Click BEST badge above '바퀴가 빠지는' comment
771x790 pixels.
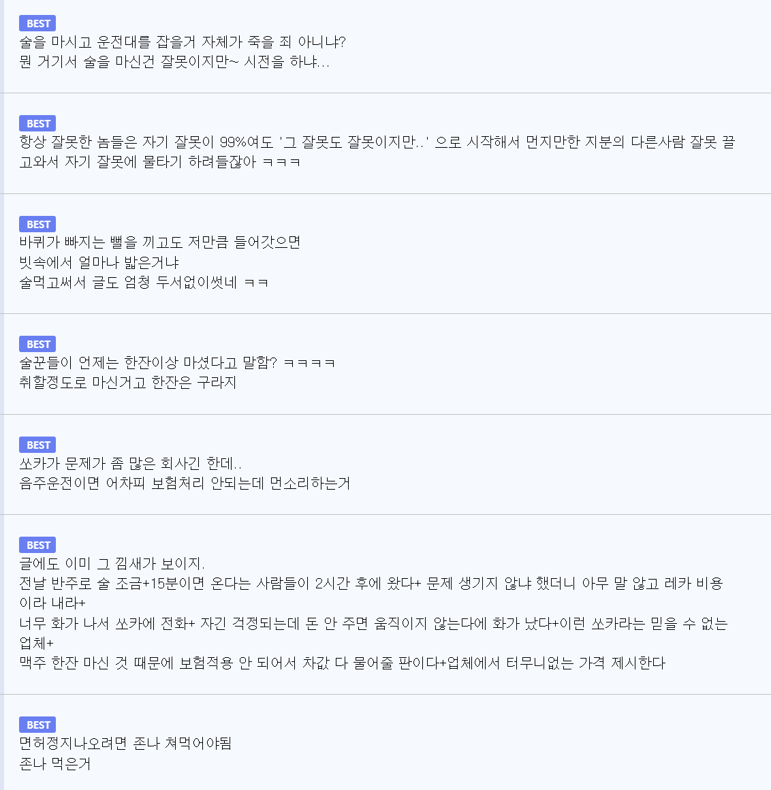(37, 225)
